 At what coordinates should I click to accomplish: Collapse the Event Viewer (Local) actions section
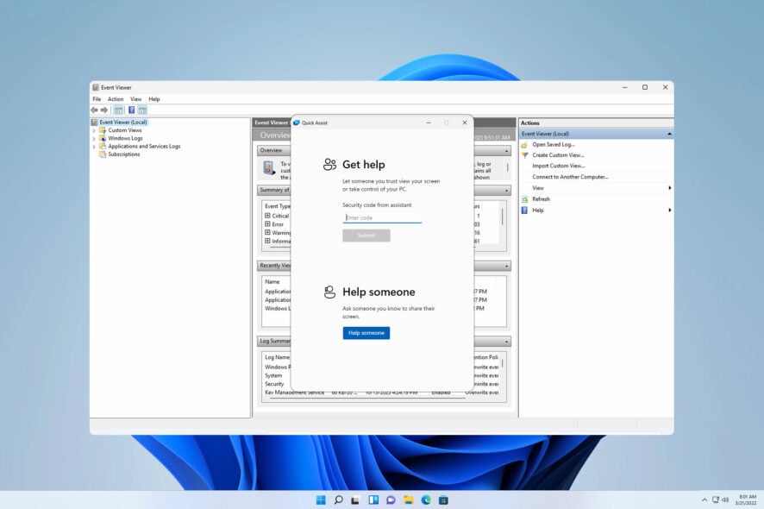(x=670, y=134)
